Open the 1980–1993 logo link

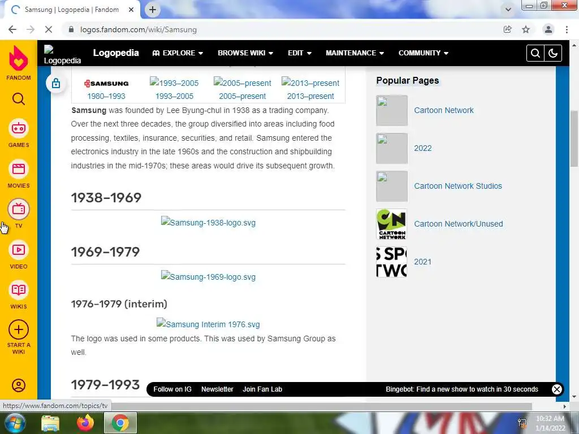[106, 96]
